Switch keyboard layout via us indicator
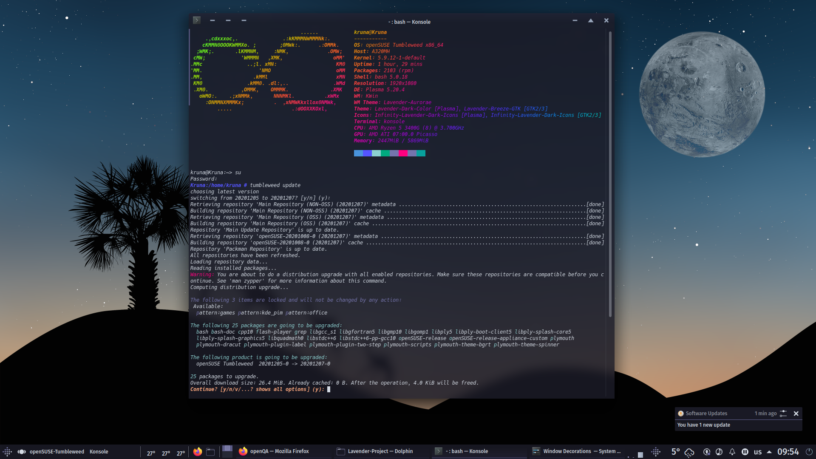 coord(758,452)
